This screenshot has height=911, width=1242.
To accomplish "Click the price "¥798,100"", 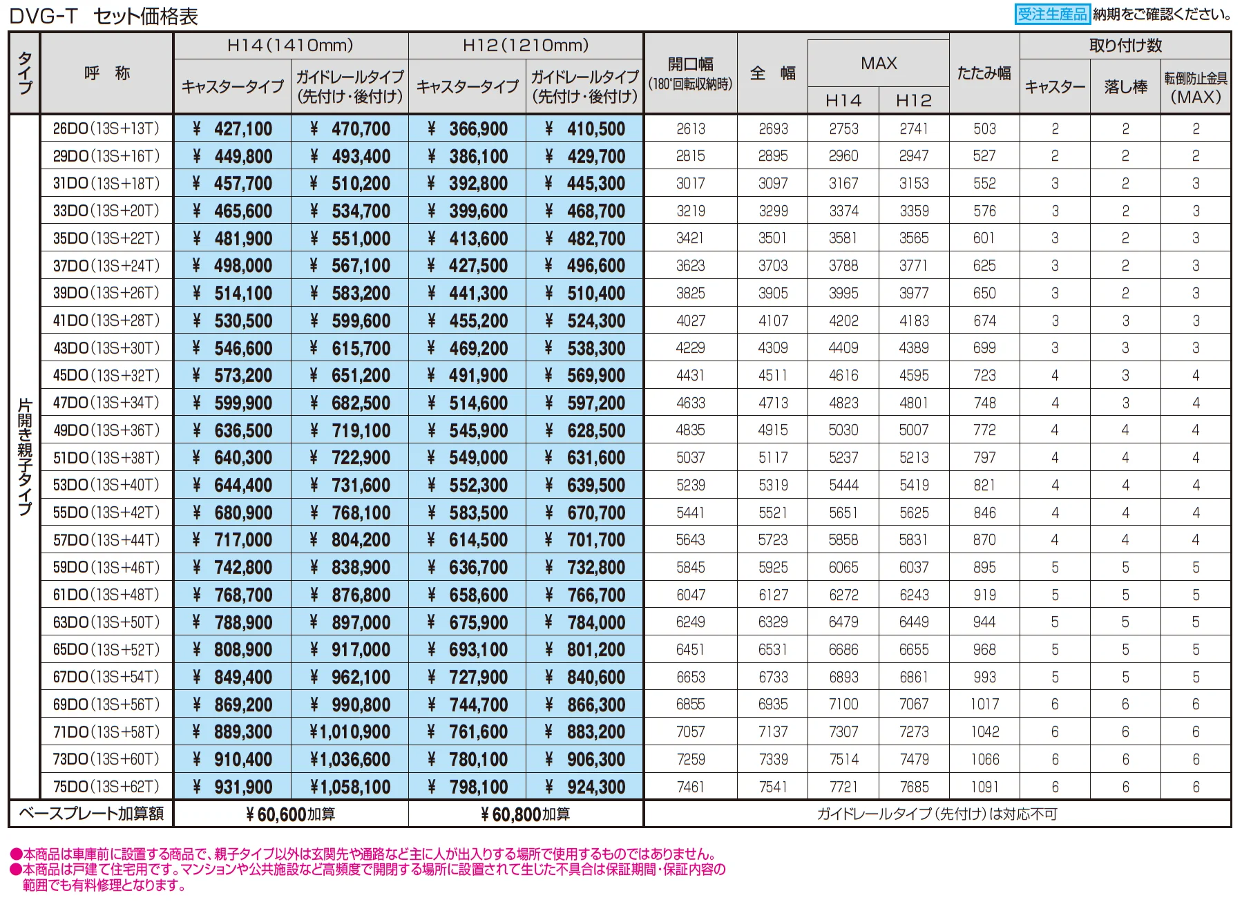I will (x=468, y=787).
